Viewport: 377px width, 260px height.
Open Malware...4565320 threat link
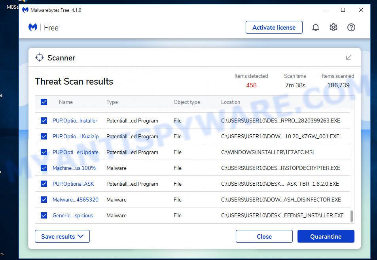pos(76,200)
